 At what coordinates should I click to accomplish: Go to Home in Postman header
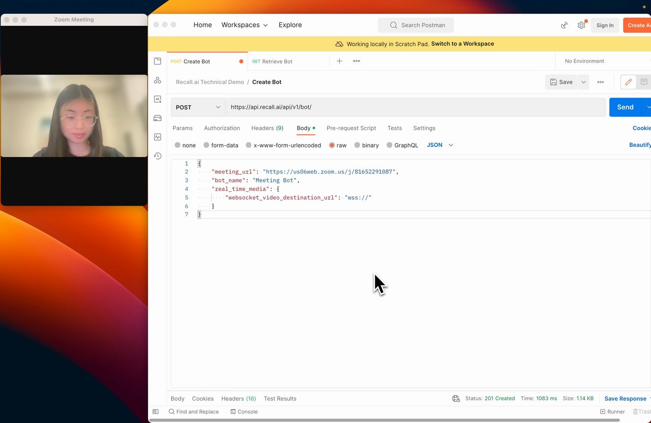[x=202, y=25]
